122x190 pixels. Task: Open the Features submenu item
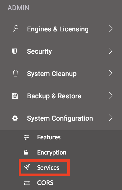tap(49, 137)
